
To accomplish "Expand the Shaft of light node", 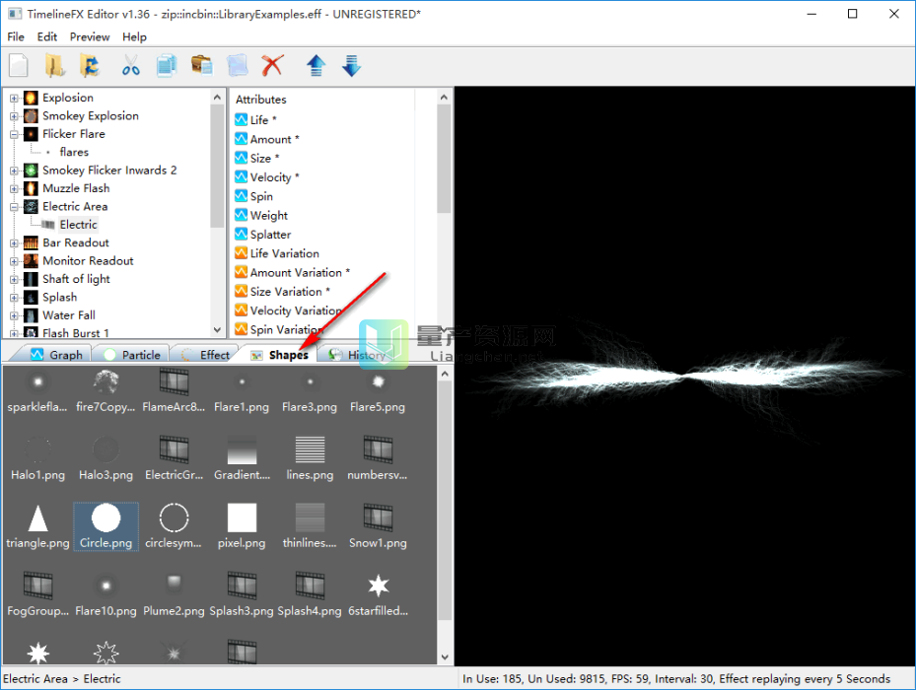I will 14,279.
